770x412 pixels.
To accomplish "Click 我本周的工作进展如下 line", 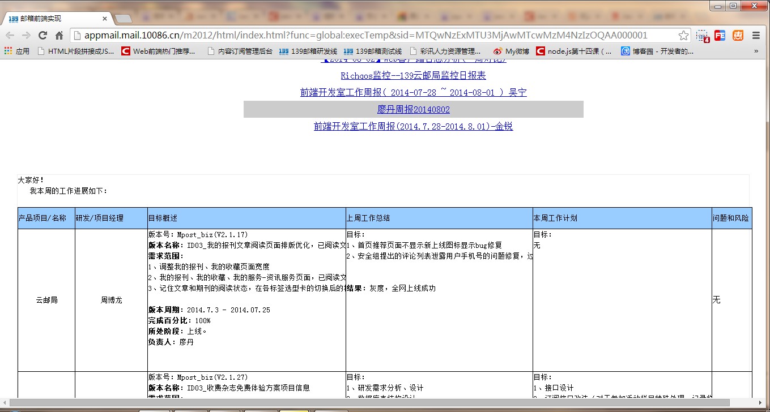I will (x=69, y=191).
